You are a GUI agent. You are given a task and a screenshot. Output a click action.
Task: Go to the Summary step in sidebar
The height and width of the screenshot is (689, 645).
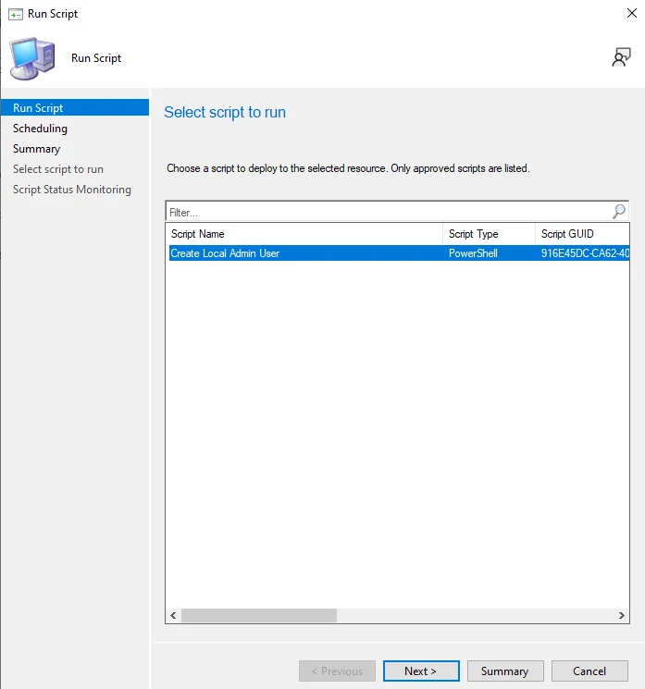click(36, 149)
